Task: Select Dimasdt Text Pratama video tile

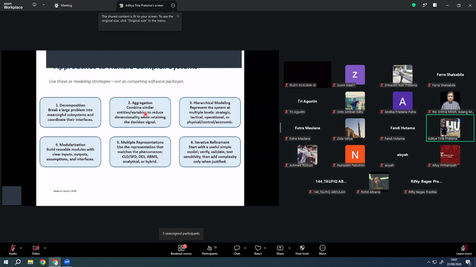Action: pyautogui.click(x=402, y=74)
